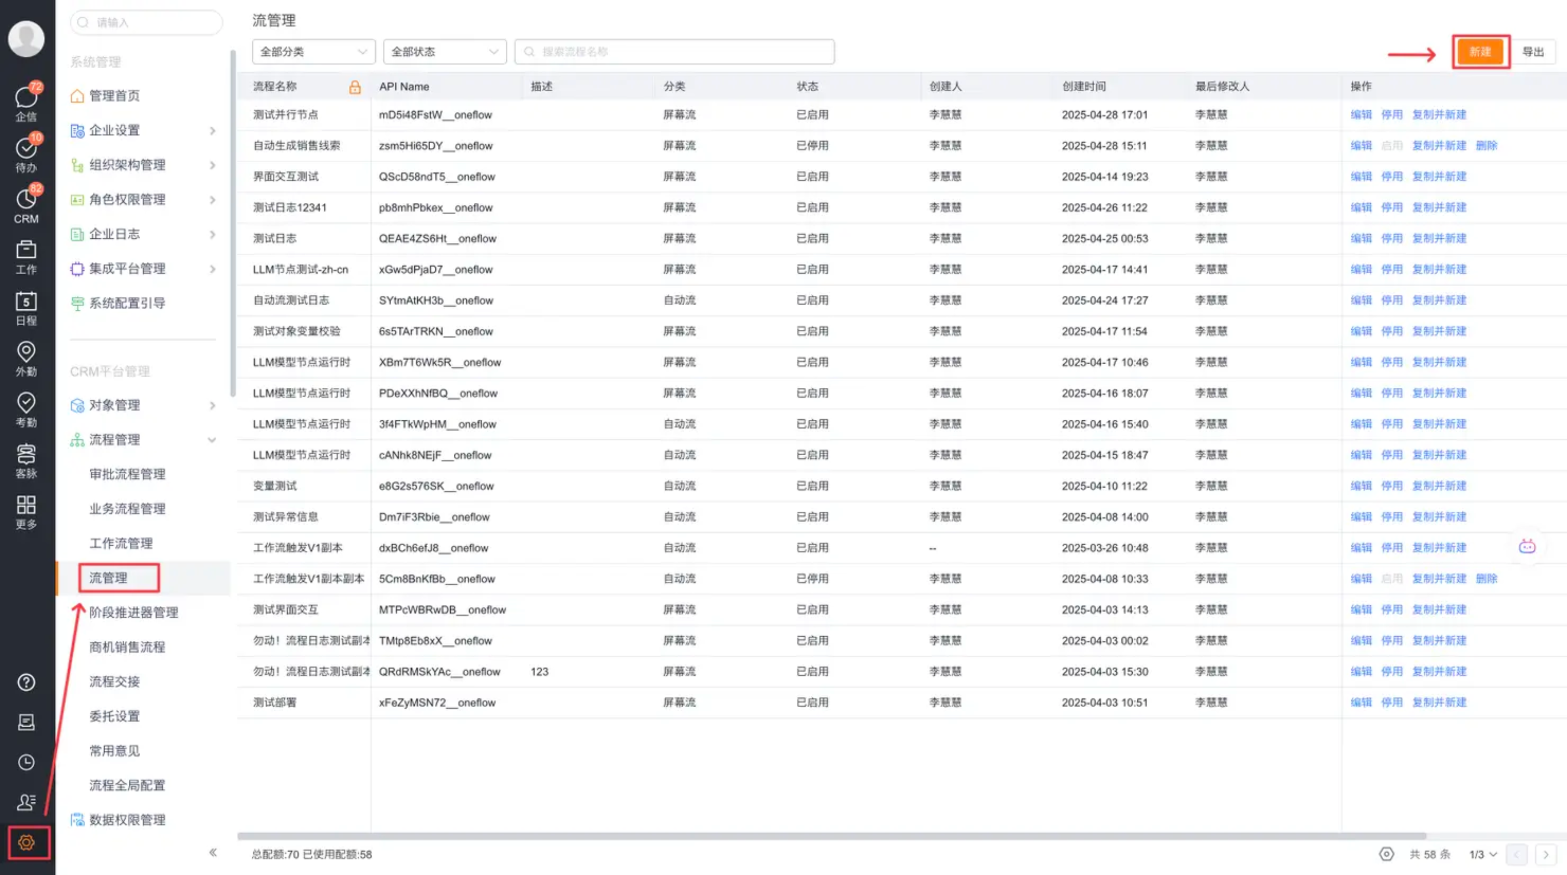Select 审批流程管理 in sidebar menu
This screenshot has height=875, width=1567.
pyautogui.click(x=127, y=474)
